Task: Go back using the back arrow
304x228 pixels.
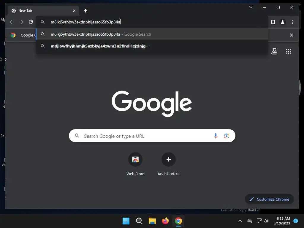Action: point(12,22)
